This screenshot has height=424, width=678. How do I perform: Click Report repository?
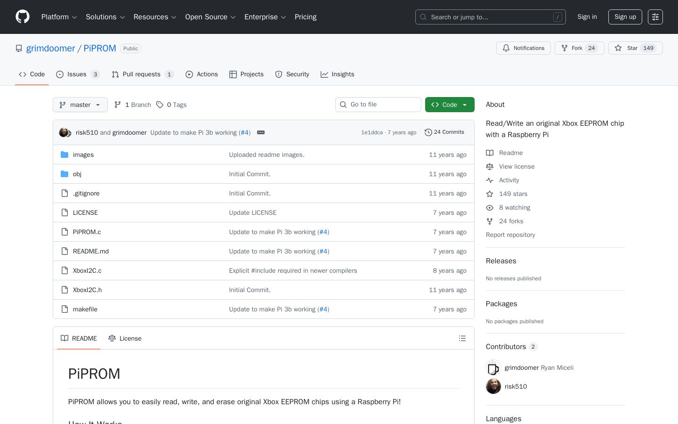pos(510,235)
